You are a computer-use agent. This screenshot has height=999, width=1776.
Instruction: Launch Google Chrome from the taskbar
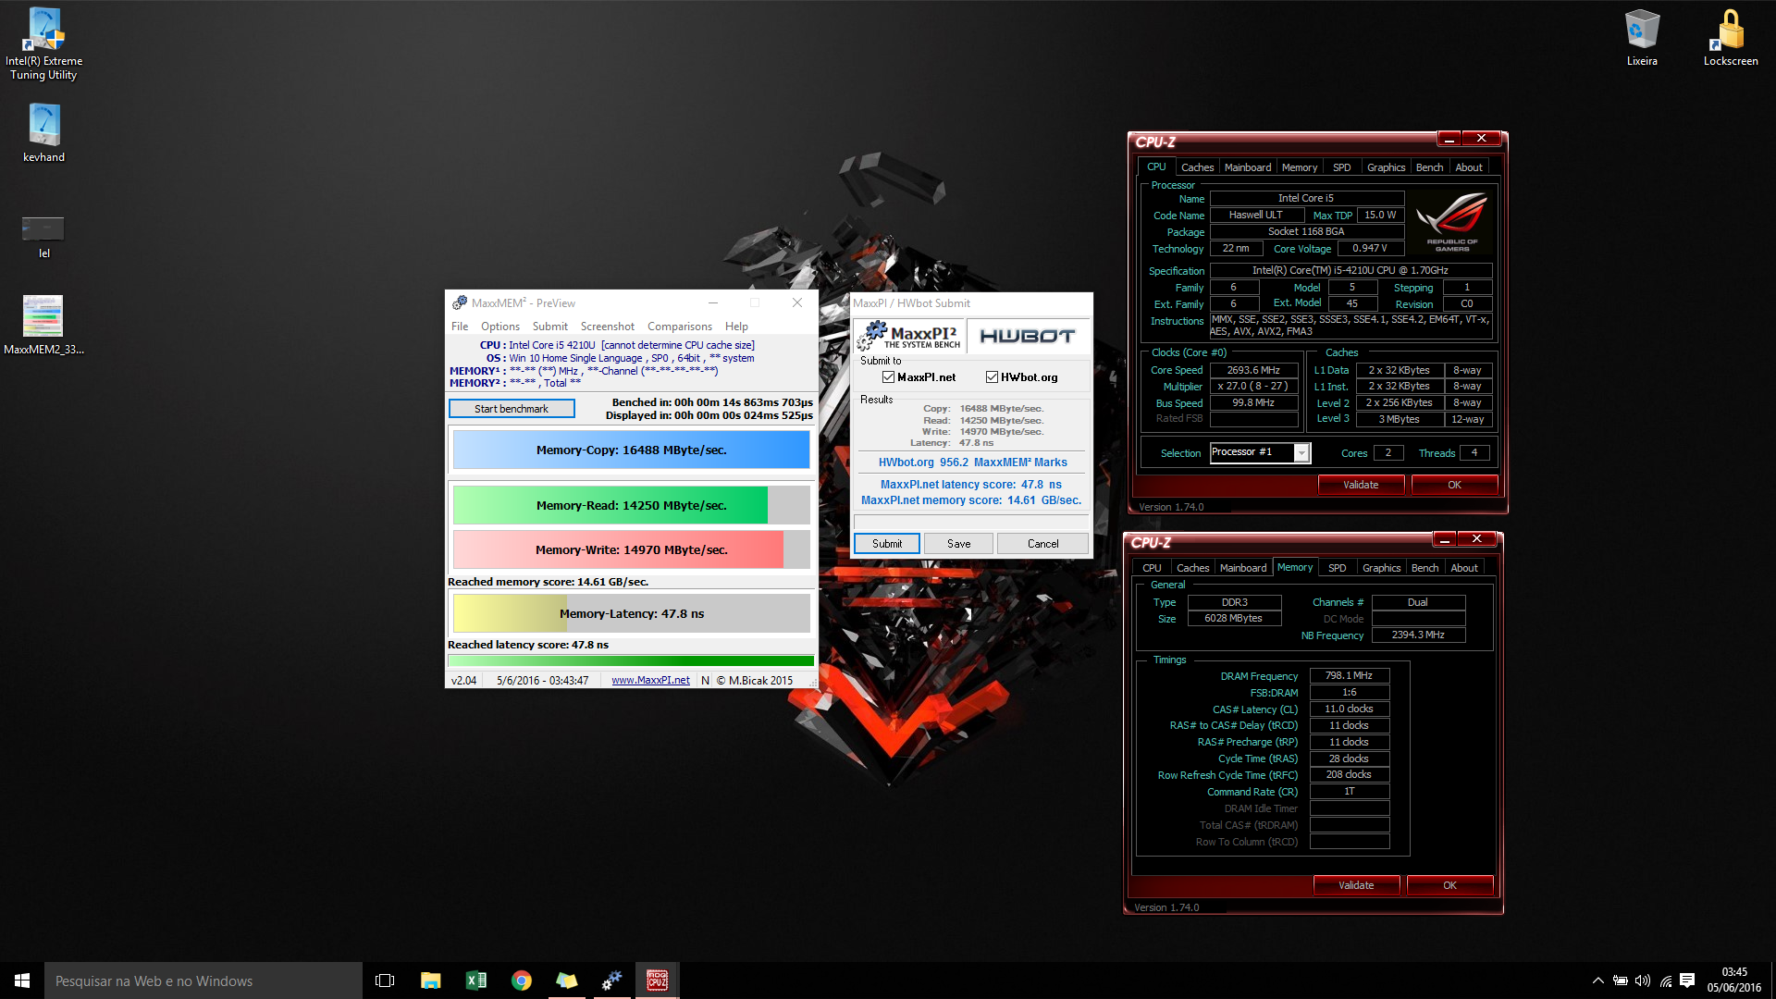pyautogui.click(x=521, y=980)
